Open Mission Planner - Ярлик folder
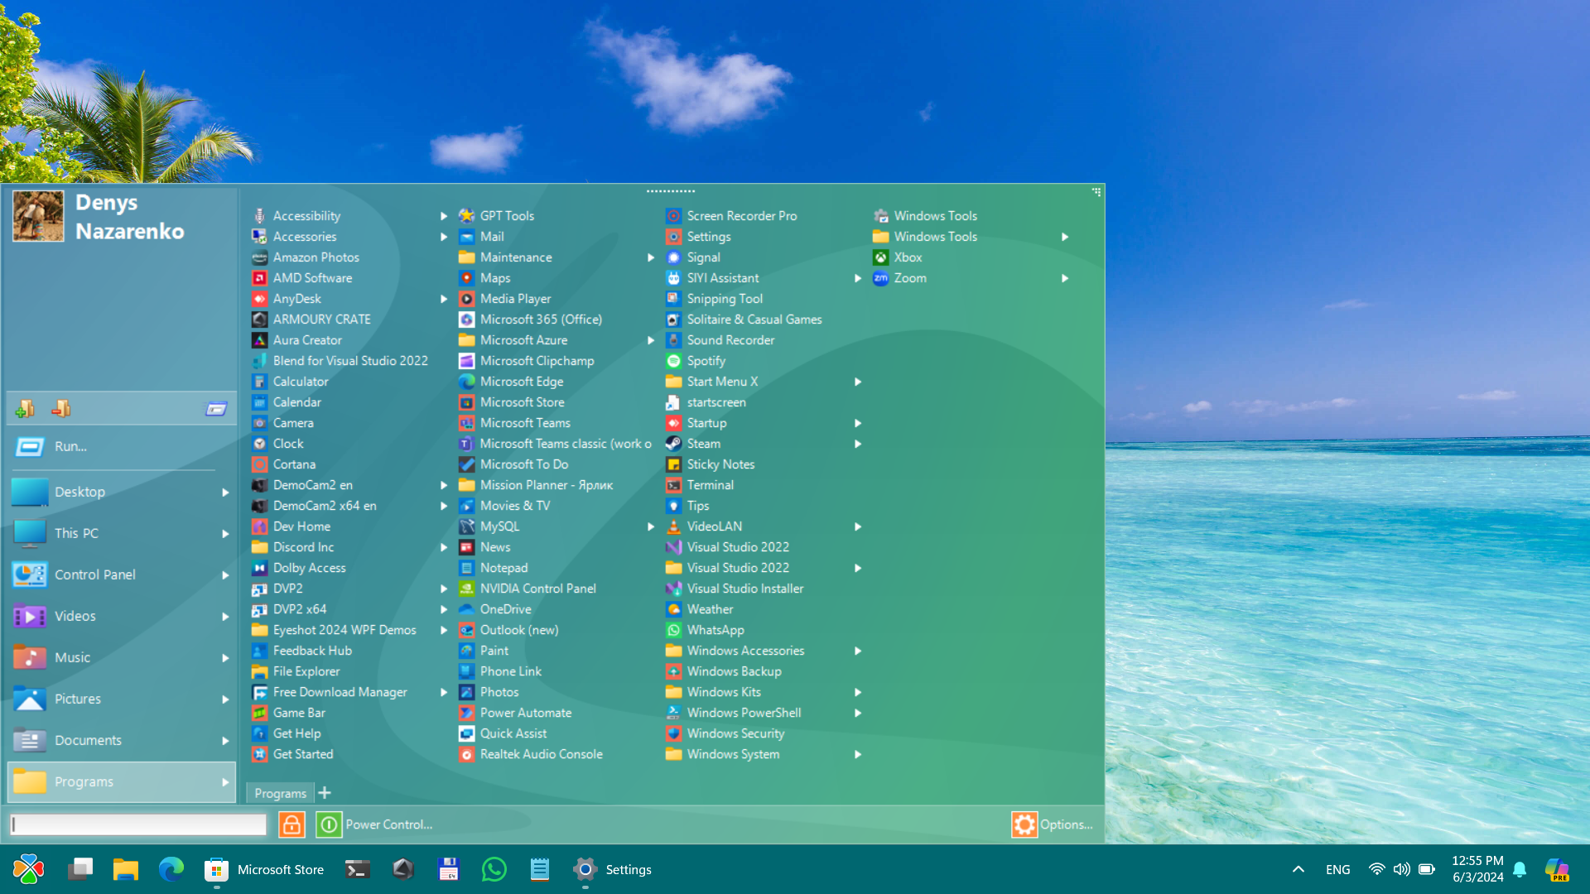The width and height of the screenshot is (1590, 894). 547,485
